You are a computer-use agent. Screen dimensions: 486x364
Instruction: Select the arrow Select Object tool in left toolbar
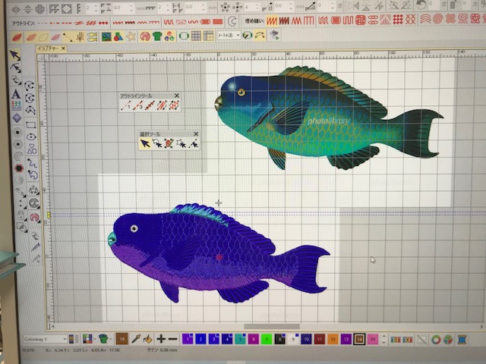pyautogui.click(x=14, y=55)
